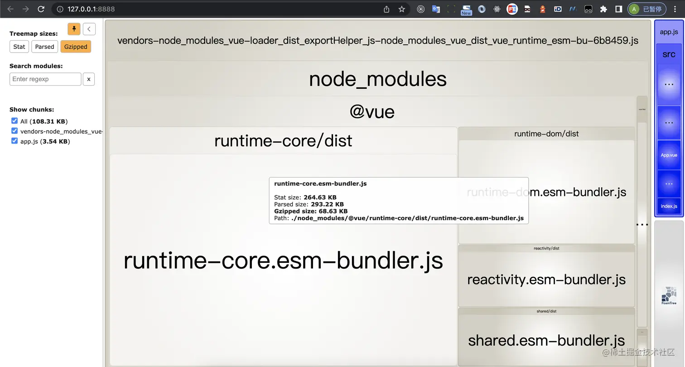Click the FoamTree logo

pos(669,295)
